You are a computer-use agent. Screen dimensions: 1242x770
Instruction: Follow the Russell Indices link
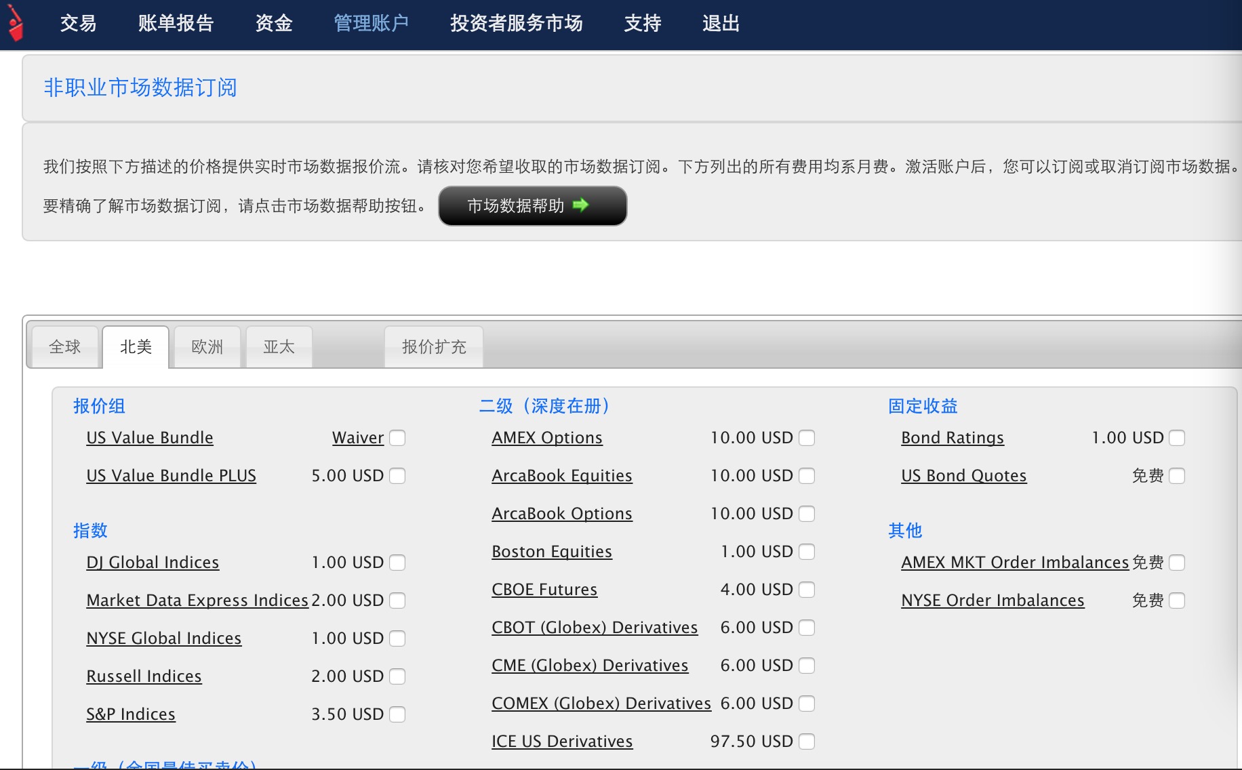(x=144, y=676)
